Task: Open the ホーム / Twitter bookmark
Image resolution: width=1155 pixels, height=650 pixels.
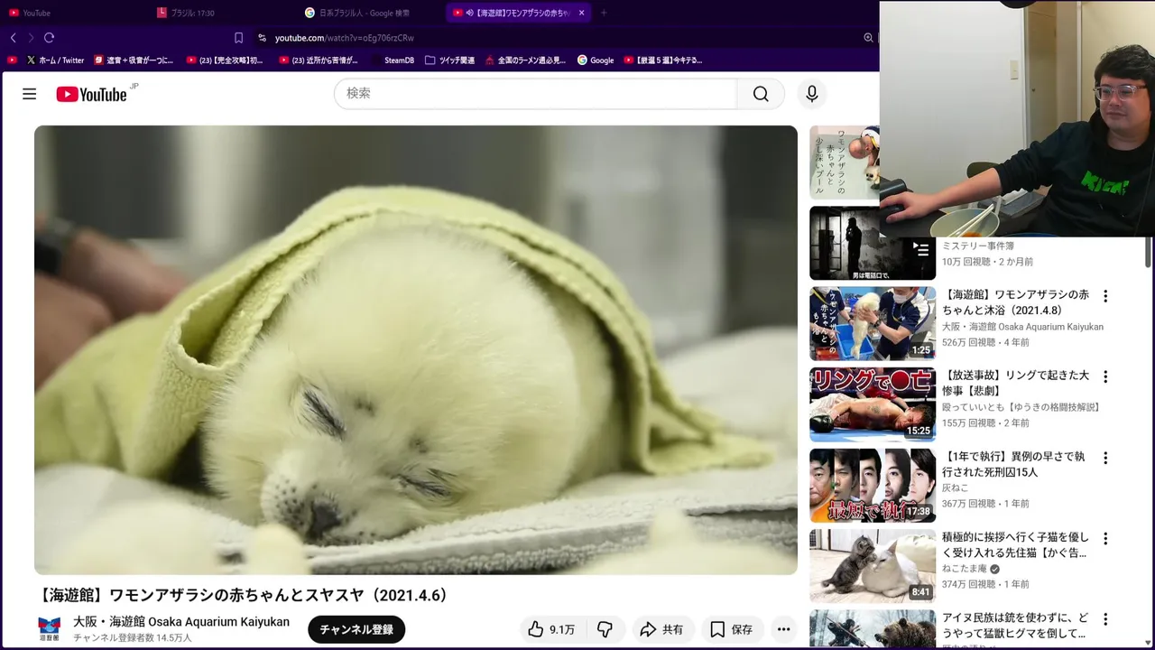Action: 55,60
